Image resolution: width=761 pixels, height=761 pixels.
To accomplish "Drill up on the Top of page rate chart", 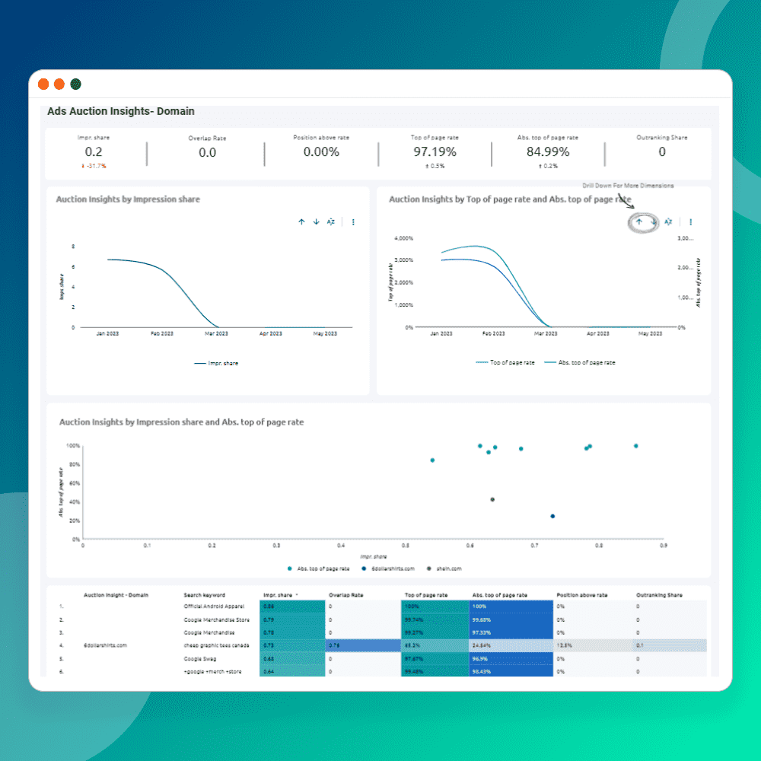I will tap(639, 221).
